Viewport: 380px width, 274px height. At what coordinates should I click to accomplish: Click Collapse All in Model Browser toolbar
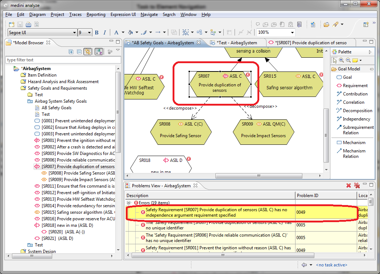(x=79, y=52)
